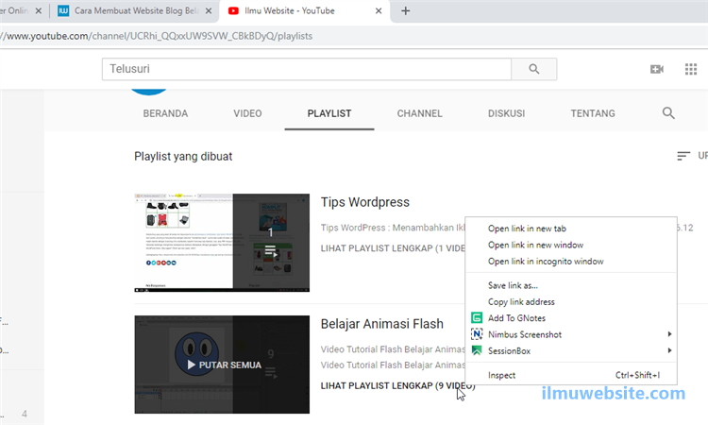708x425 pixels.
Task: Choose Open link in new window
Action: pyautogui.click(x=535, y=245)
